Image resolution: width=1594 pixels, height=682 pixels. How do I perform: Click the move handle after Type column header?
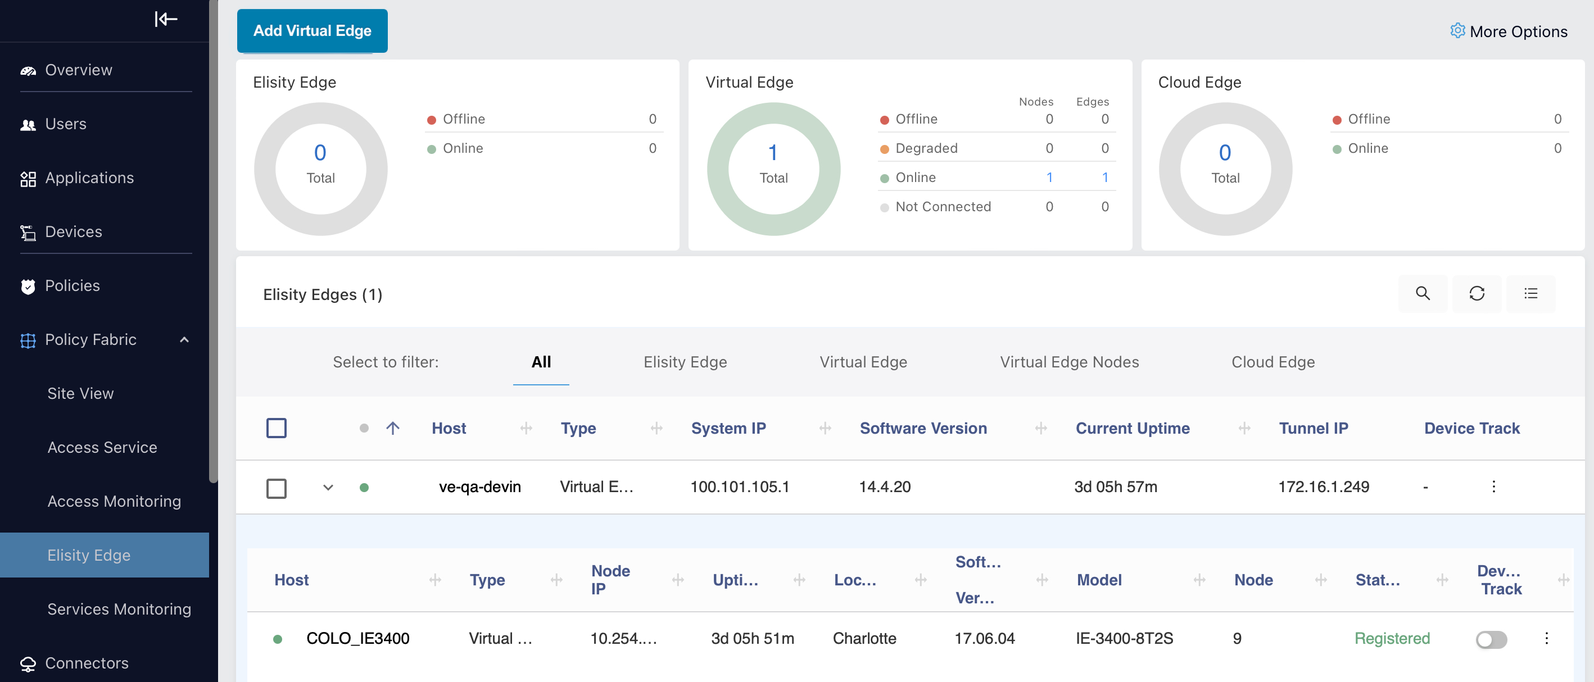coord(656,428)
